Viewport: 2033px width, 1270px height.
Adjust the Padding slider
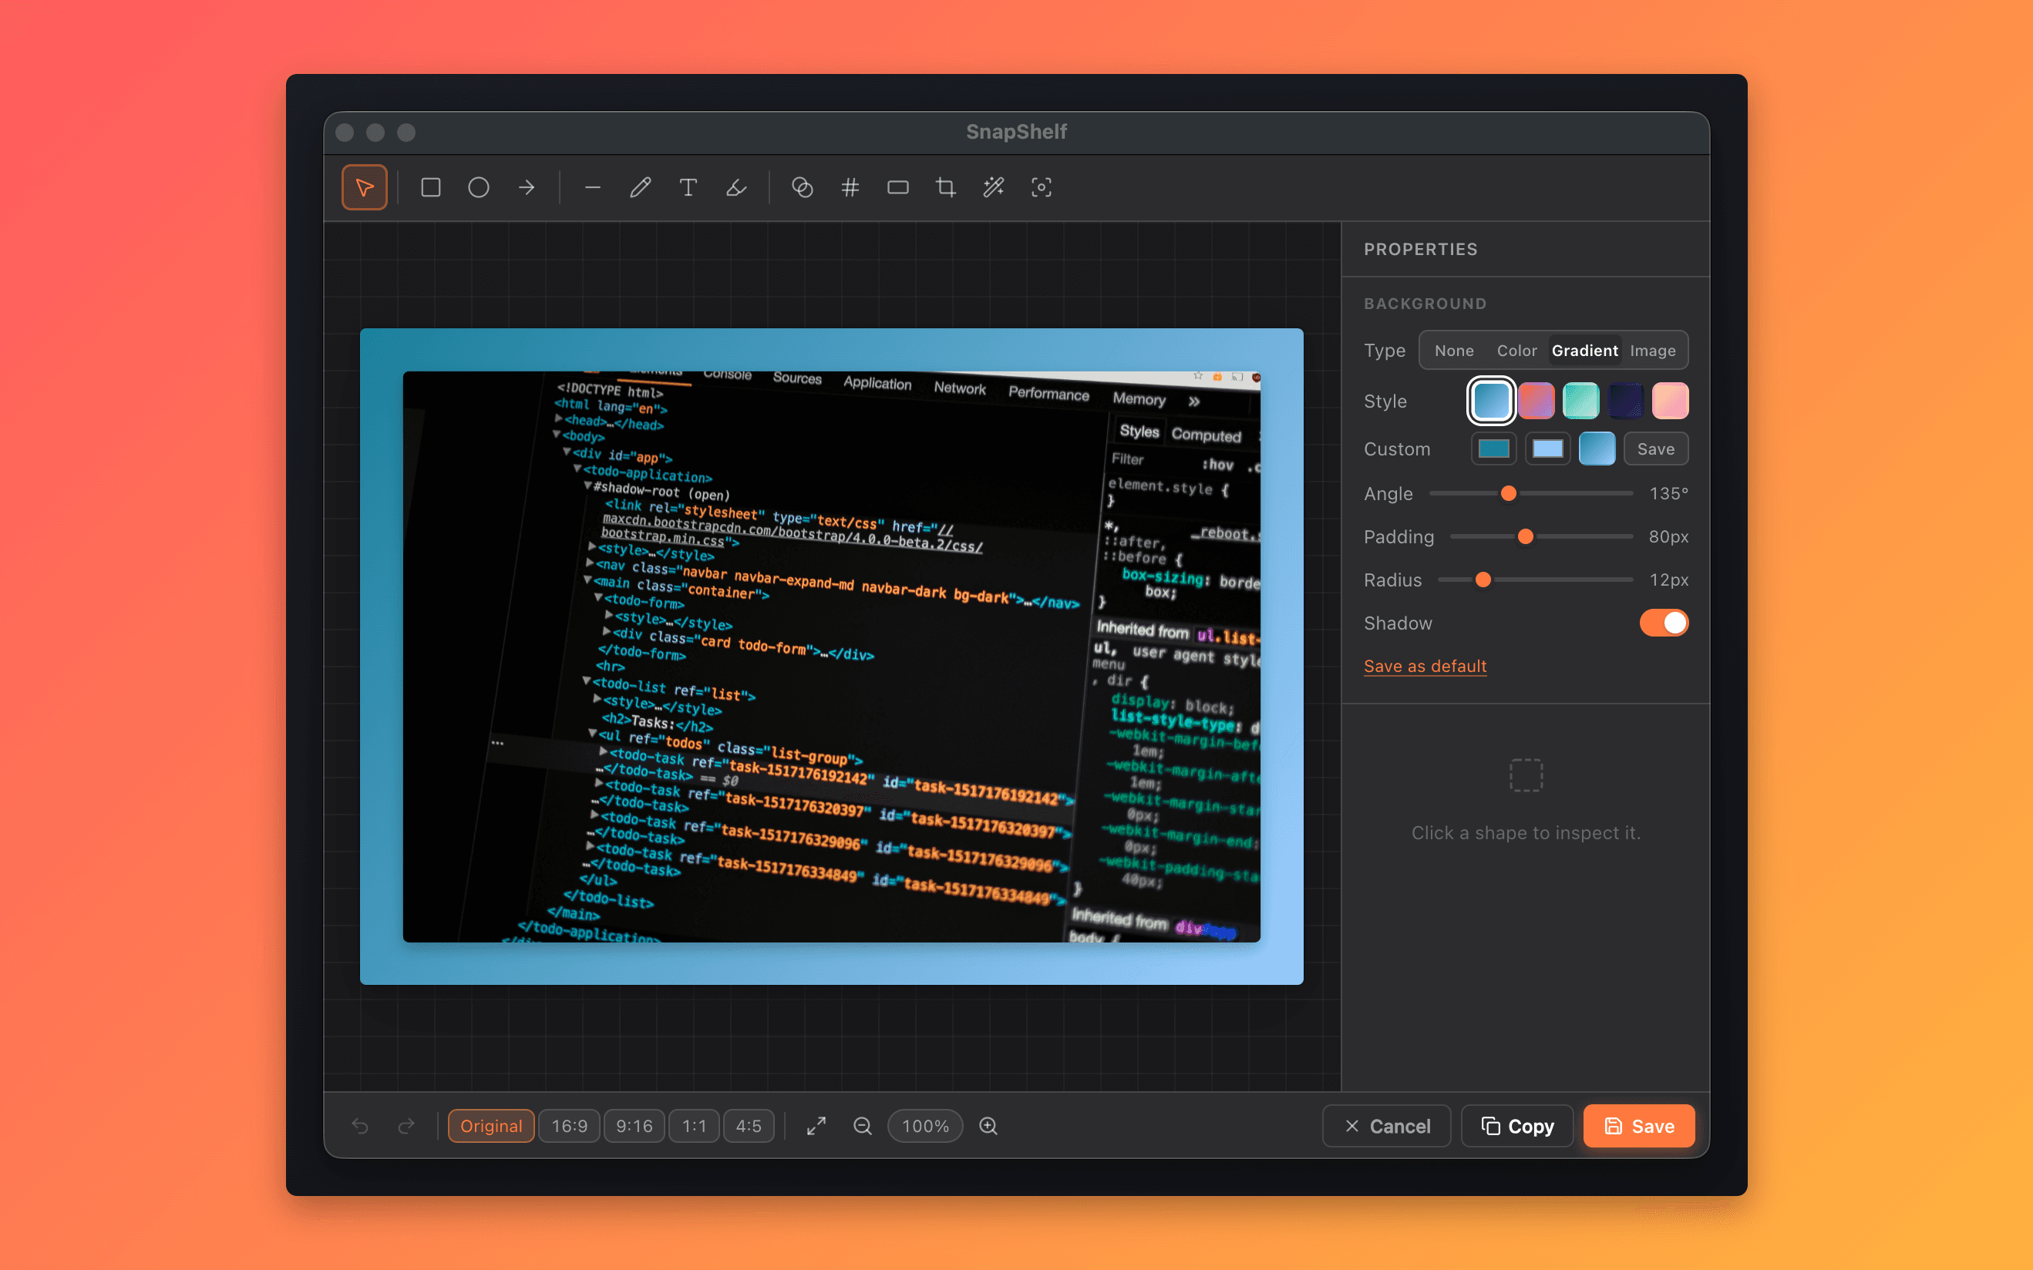pyautogui.click(x=1542, y=536)
